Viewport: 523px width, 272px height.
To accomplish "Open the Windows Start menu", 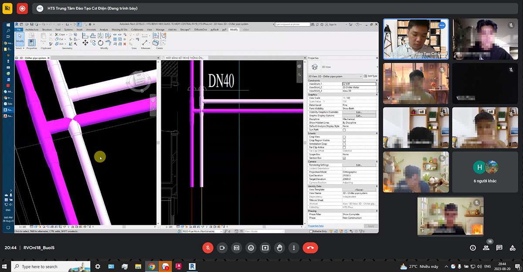I will (x=5, y=266).
